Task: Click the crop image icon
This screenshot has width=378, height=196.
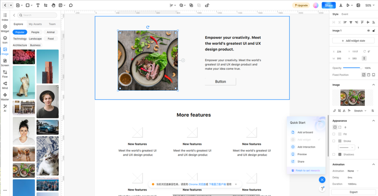Action: coord(340,111)
